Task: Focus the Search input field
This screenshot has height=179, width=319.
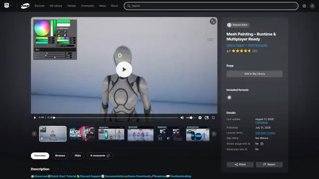Action: tap(211, 6)
